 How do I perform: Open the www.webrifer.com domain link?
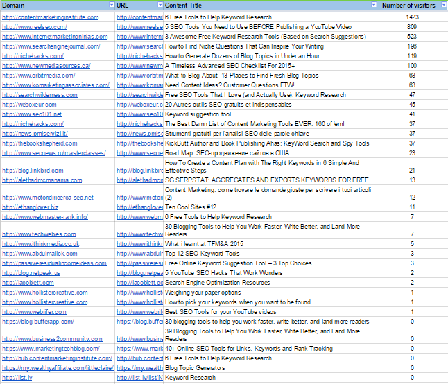[x=34, y=312]
